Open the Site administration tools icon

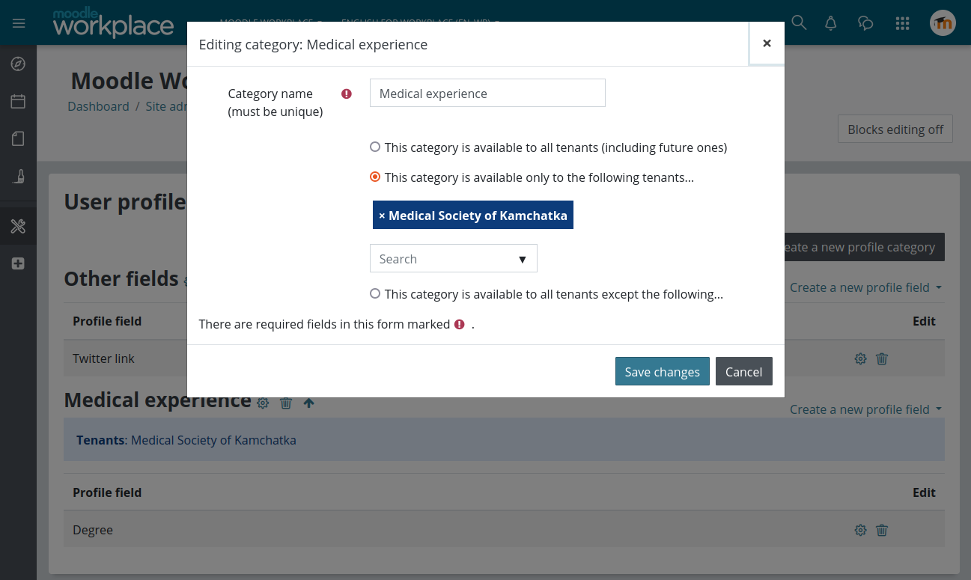(x=19, y=226)
